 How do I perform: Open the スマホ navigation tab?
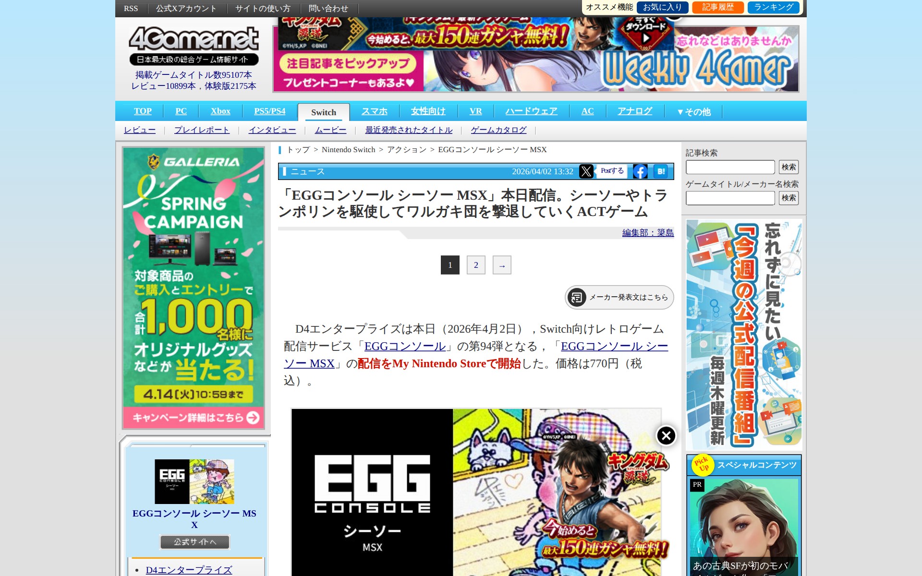[375, 111]
